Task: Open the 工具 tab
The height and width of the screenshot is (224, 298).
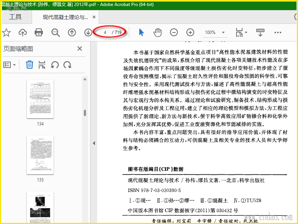Action: tap(15, 17)
